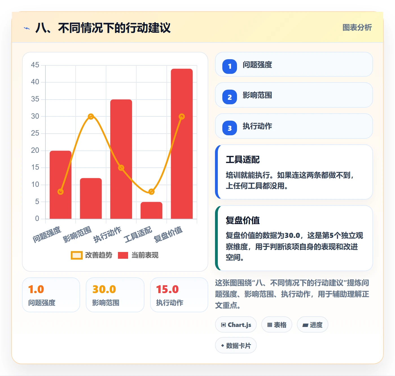Image resolution: width=395 pixels, height=376 pixels.
Task: Click the 问题强度 x-axis label
Action: pyautogui.click(x=47, y=235)
